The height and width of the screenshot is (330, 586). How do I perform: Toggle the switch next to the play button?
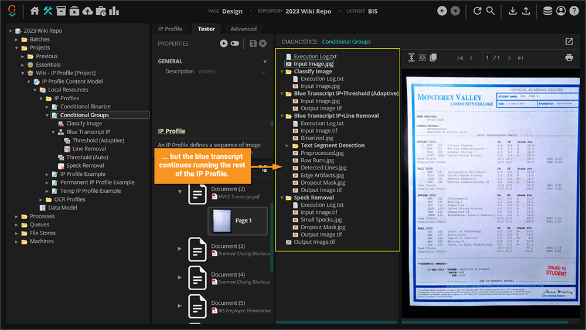(x=235, y=43)
